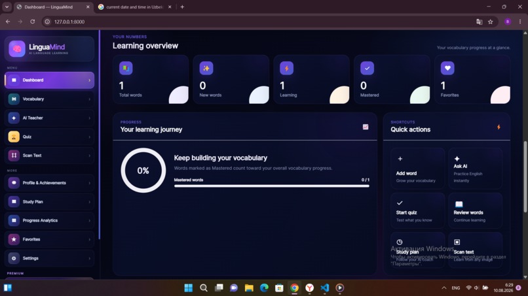This screenshot has width=528, height=296.
Task: Click the Scan text quick action
Action: click(x=475, y=250)
